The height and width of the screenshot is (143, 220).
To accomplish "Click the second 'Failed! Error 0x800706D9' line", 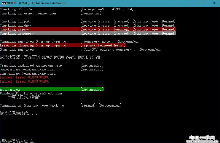I will [x=25, y=81].
